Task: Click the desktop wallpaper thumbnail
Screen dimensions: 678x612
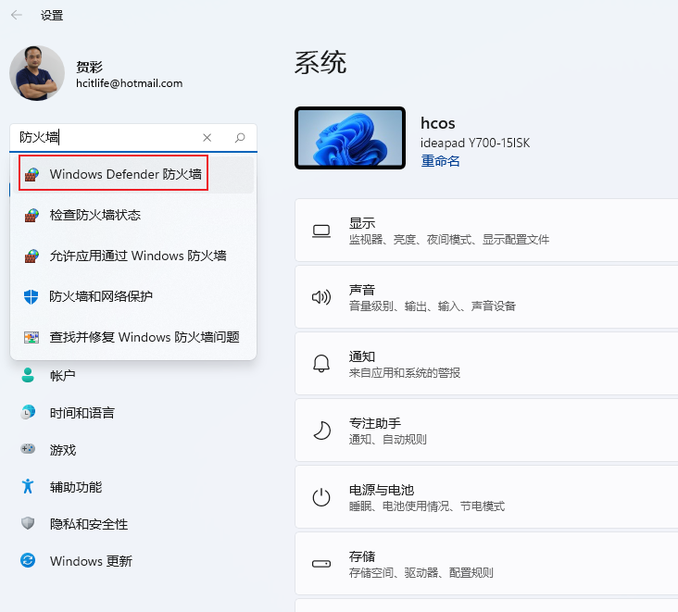Action: coord(350,138)
